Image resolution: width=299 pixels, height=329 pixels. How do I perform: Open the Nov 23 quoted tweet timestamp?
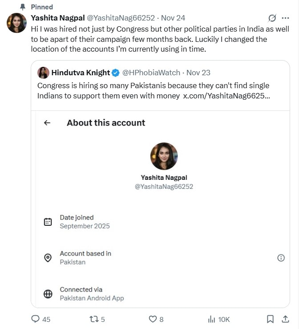click(198, 73)
